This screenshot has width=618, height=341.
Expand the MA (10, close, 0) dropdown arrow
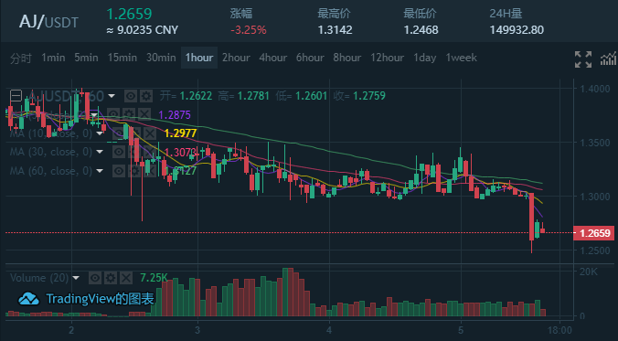point(100,133)
